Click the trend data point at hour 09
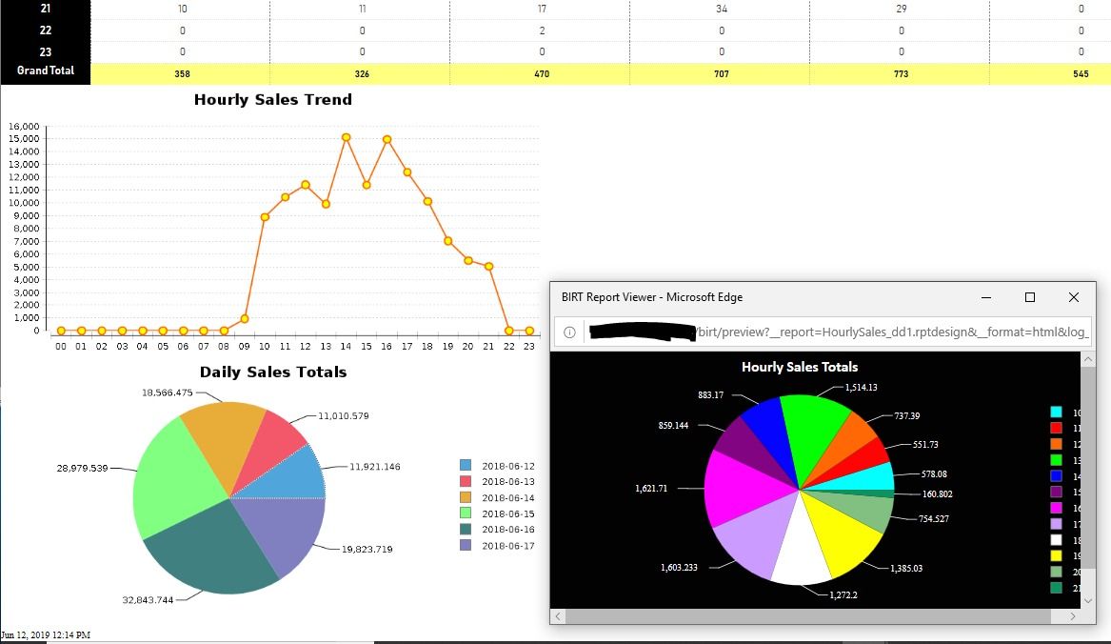Screen dimensions: 1111x644 [x=245, y=319]
